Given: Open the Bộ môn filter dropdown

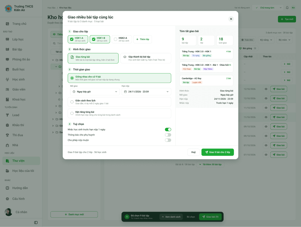Looking at the screenshot, I should tap(285, 40).
